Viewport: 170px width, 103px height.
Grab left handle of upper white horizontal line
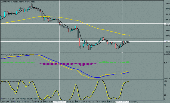point(1,24)
